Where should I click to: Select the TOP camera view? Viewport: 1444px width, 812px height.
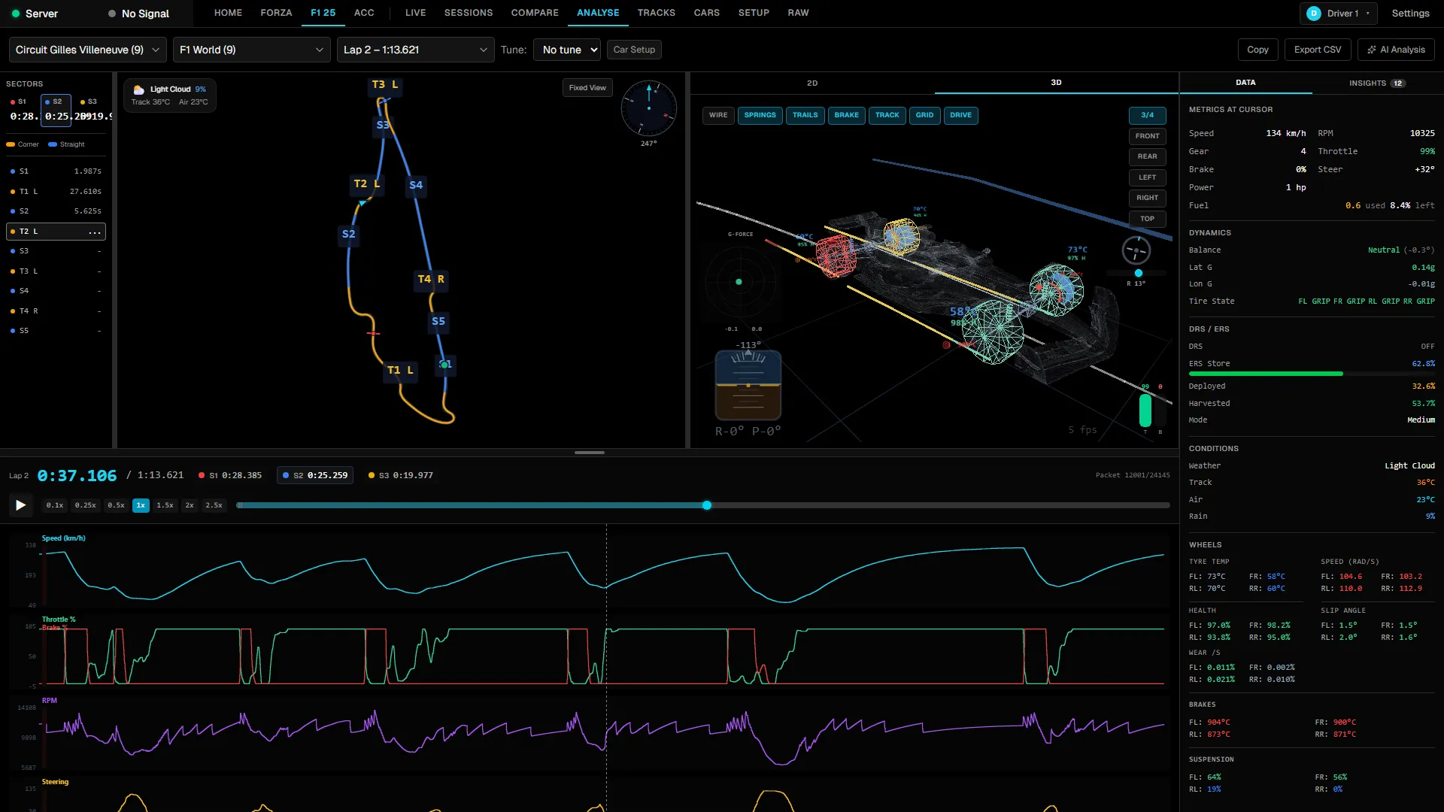pos(1148,219)
